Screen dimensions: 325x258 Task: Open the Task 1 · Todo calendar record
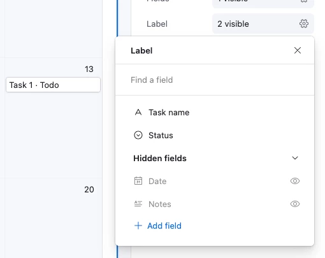53,85
